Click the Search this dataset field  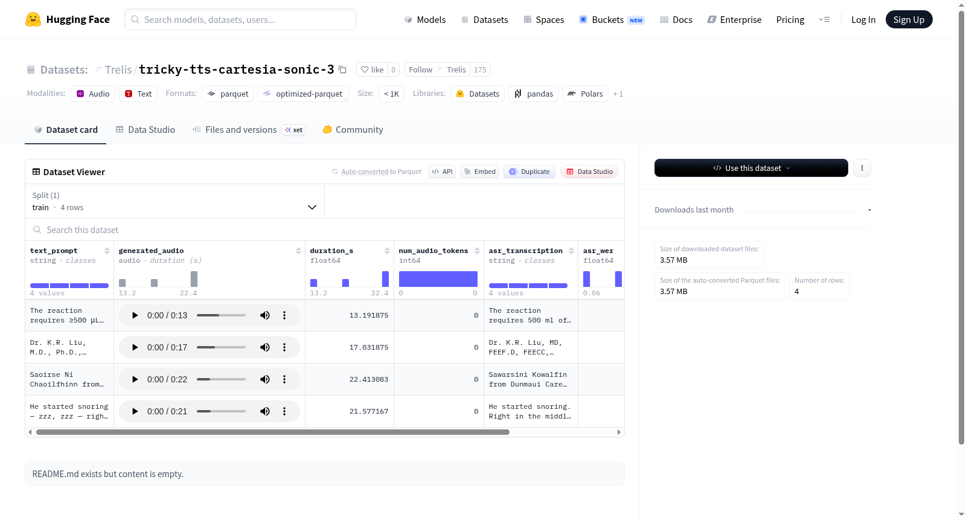point(325,230)
